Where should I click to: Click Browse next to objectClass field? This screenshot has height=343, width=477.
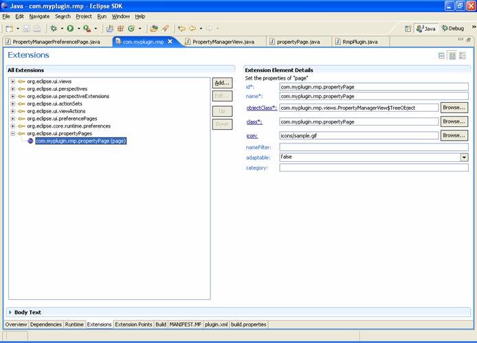(454, 108)
